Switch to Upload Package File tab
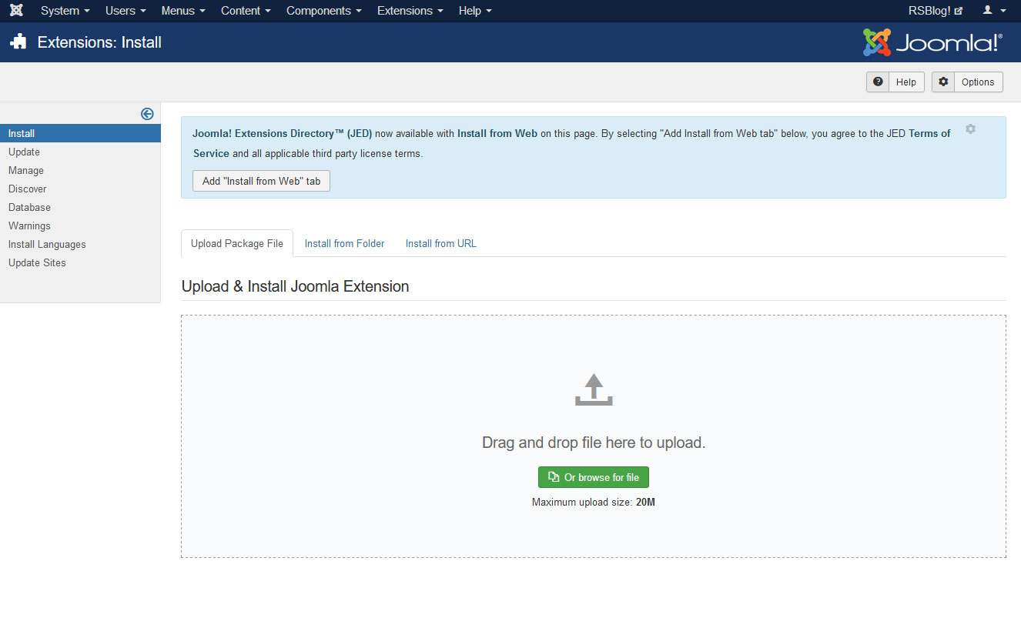Viewport: 1021px width, 618px height. [x=237, y=243]
